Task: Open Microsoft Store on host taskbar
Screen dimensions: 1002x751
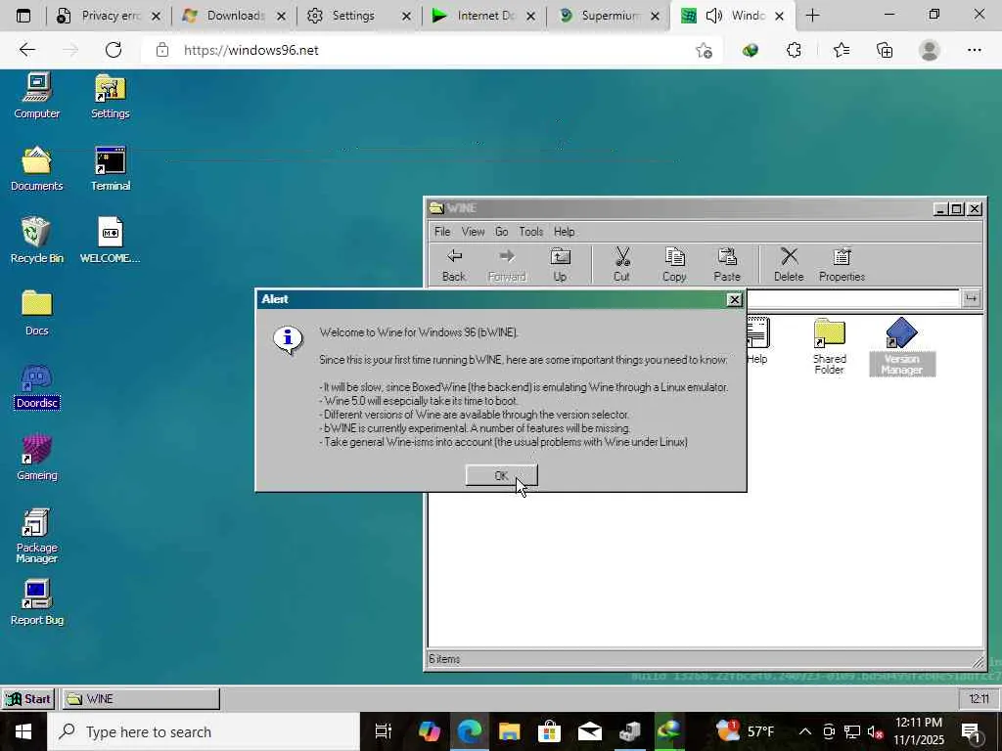Action: pos(549,731)
